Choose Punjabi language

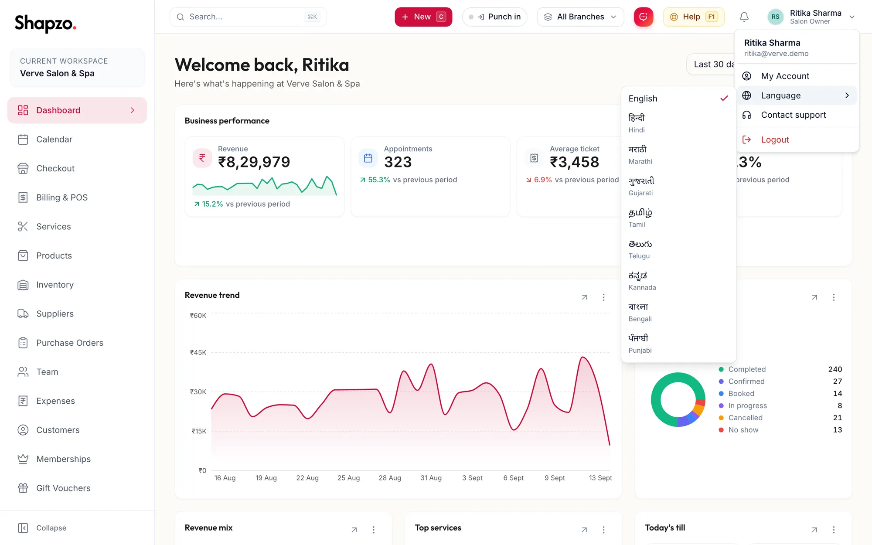click(678, 344)
